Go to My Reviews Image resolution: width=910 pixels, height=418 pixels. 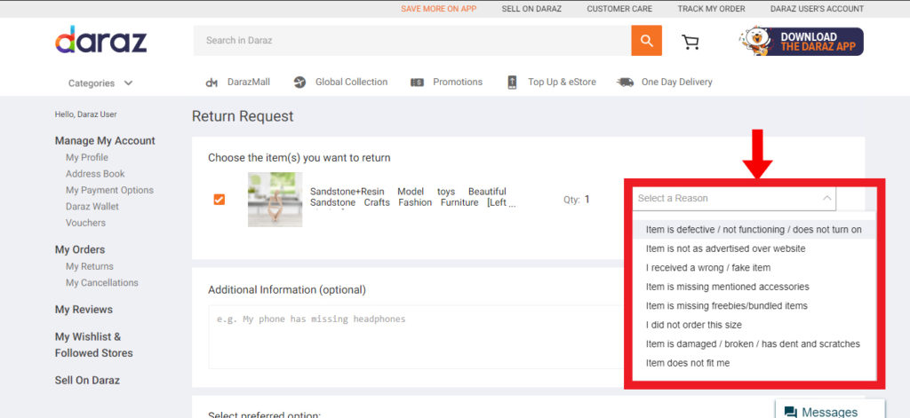point(84,310)
